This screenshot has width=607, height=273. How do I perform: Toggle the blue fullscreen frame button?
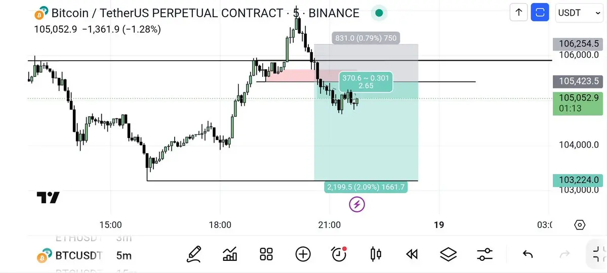click(x=540, y=13)
